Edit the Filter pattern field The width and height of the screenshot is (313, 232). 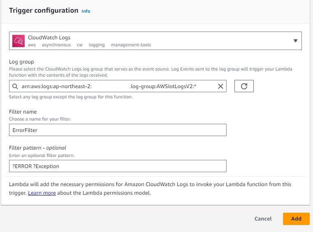click(118, 166)
